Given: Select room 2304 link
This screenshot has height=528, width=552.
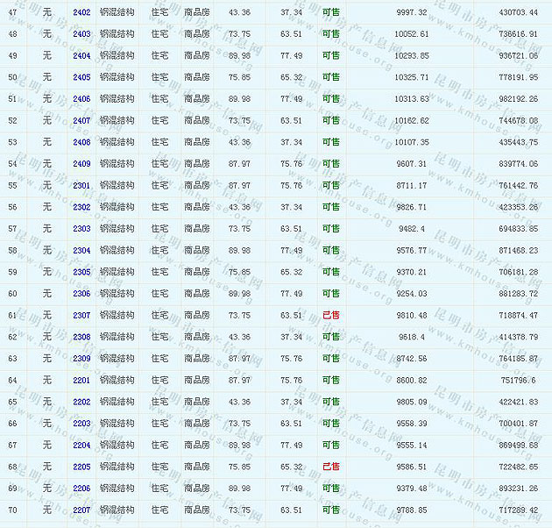Looking at the screenshot, I should tap(81, 250).
